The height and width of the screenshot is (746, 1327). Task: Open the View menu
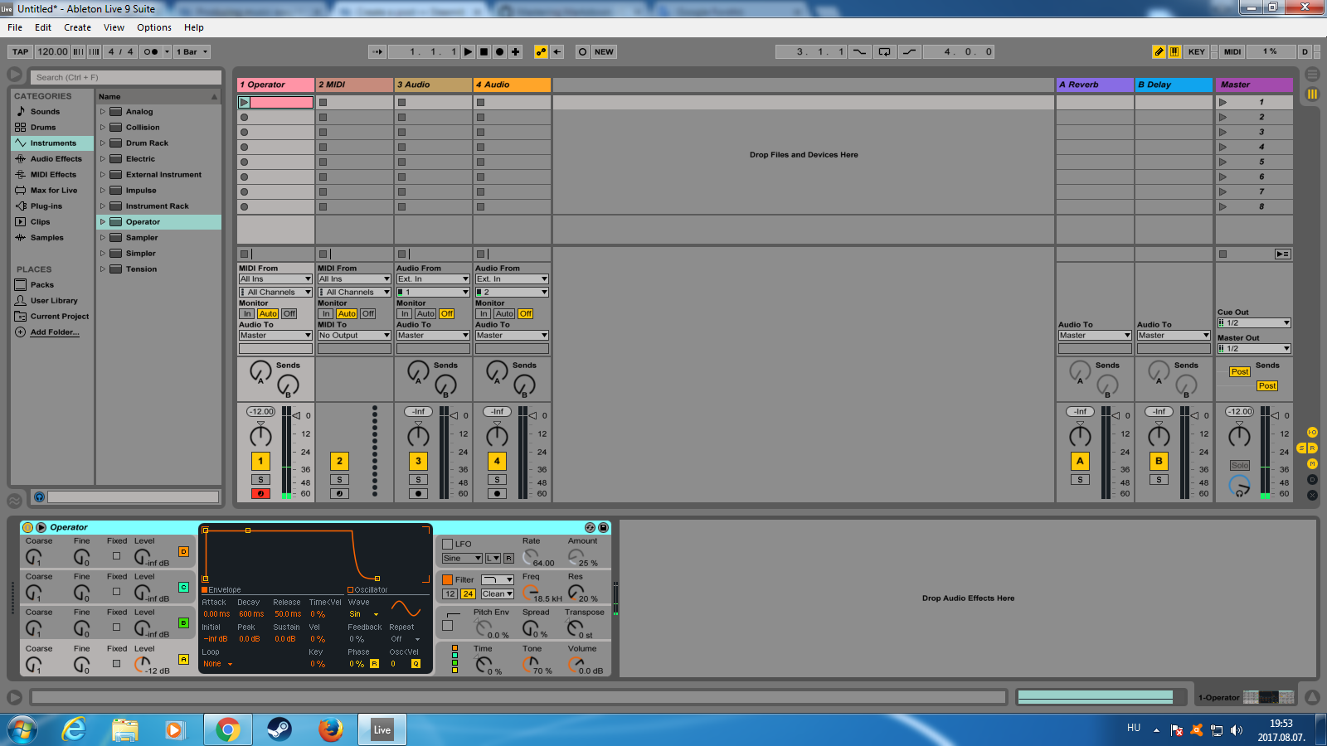[114, 27]
